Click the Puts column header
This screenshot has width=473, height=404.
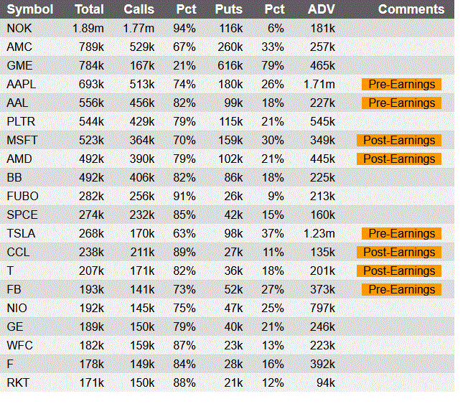coord(228,9)
